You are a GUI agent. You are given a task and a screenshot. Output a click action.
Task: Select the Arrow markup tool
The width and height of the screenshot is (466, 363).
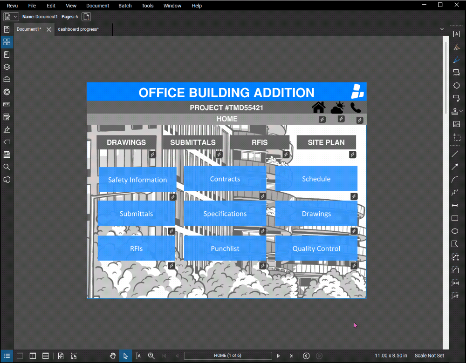click(457, 166)
